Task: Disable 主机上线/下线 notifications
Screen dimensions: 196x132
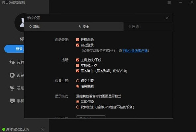Action: tap(78, 60)
